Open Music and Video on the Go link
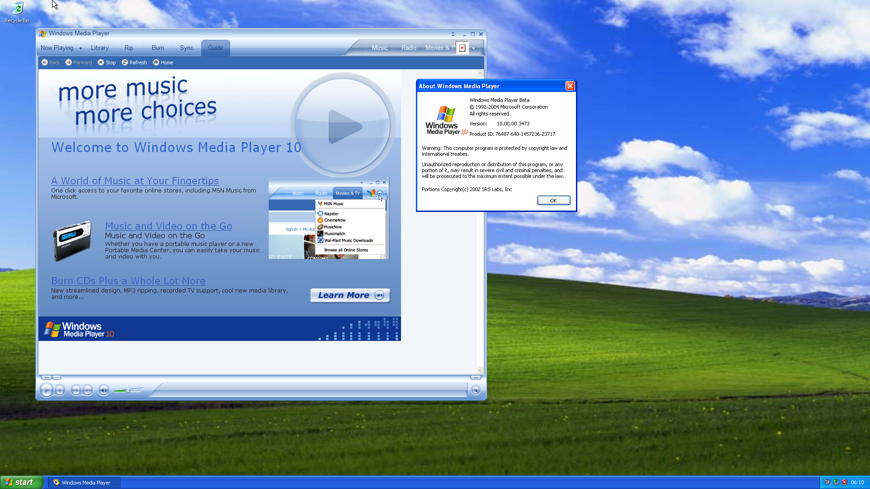The height and width of the screenshot is (489, 870). (169, 226)
